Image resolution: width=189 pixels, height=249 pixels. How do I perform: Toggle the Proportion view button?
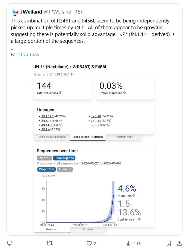click(46, 169)
